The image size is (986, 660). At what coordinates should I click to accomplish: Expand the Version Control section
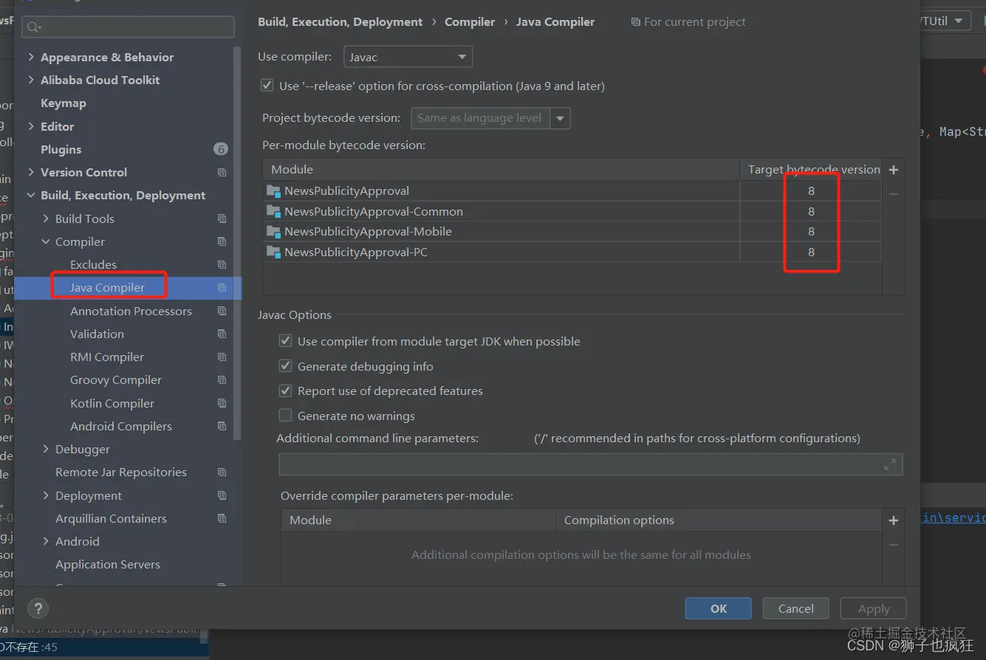tap(31, 172)
